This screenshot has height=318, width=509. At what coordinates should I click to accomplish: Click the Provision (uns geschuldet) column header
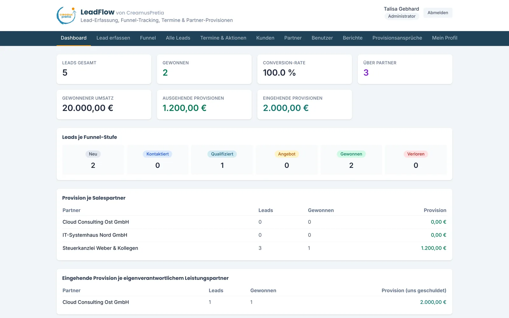414,290
